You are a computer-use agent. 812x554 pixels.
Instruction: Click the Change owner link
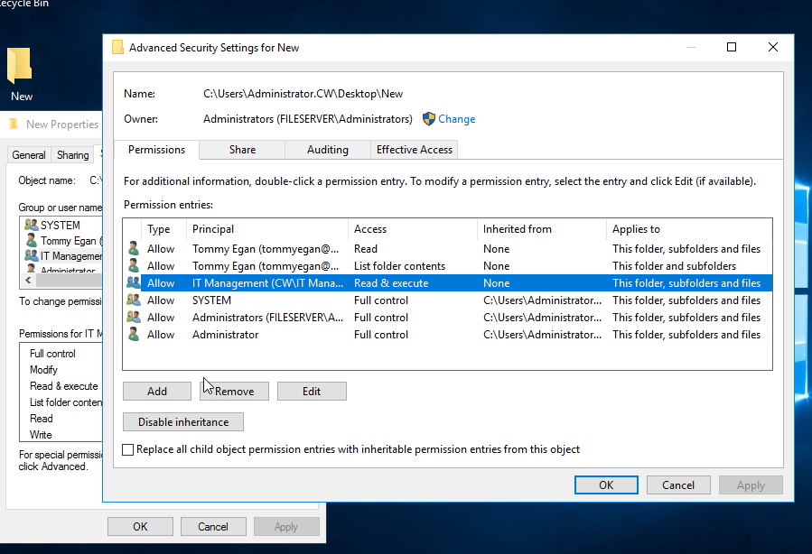(x=456, y=119)
